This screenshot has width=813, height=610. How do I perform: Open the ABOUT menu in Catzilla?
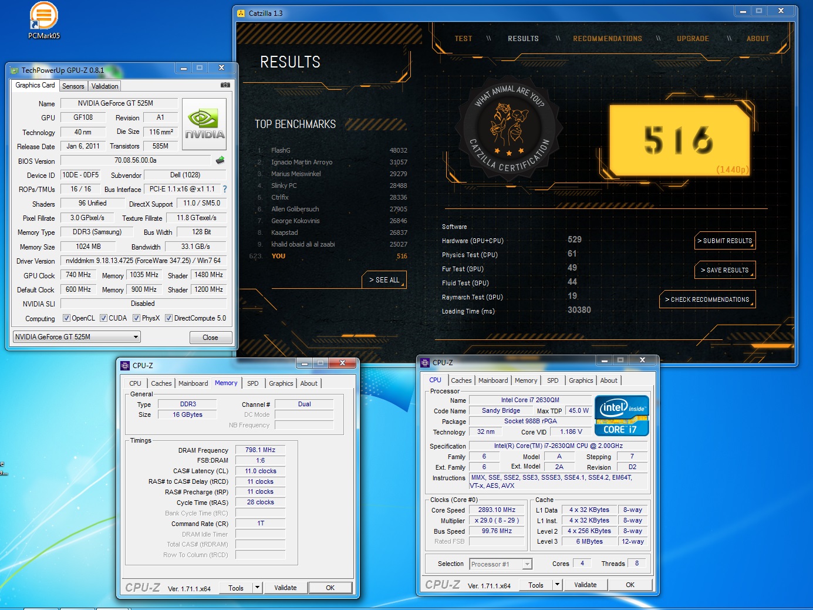(x=758, y=39)
